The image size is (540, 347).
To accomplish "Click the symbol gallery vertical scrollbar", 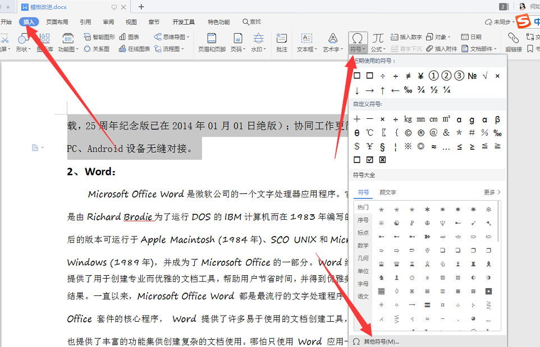I will [x=498, y=221].
